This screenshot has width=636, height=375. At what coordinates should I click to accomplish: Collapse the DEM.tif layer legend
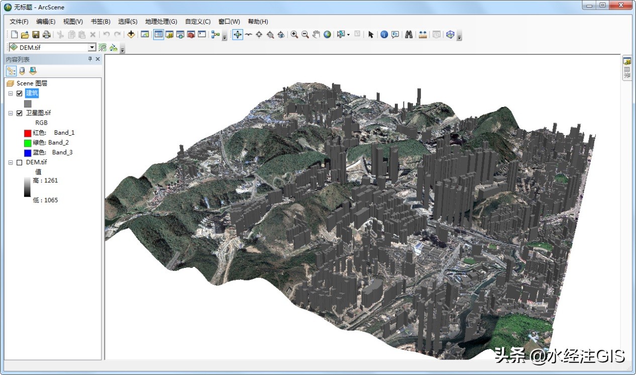(11, 162)
